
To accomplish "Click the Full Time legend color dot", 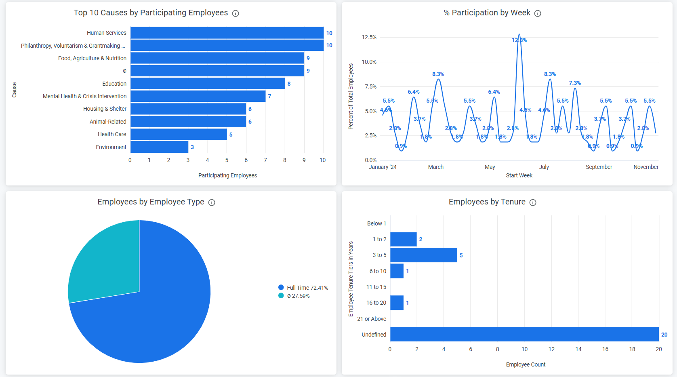I will point(281,287).
